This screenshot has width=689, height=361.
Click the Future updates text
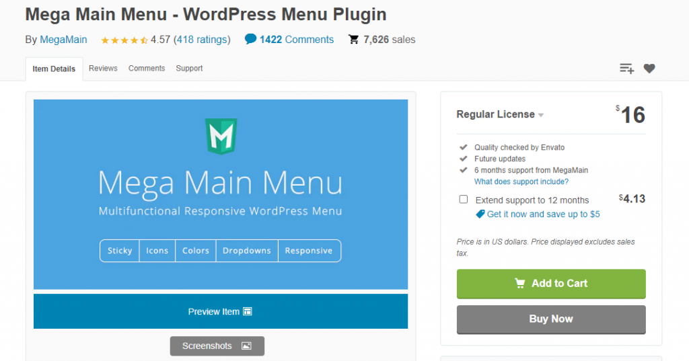tap(500, 159)
